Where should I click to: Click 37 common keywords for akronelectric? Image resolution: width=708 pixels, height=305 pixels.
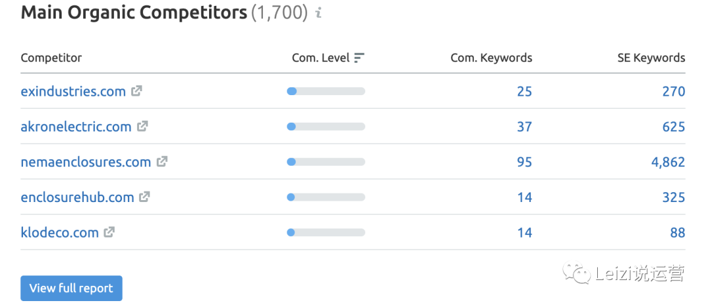(524, 127)
